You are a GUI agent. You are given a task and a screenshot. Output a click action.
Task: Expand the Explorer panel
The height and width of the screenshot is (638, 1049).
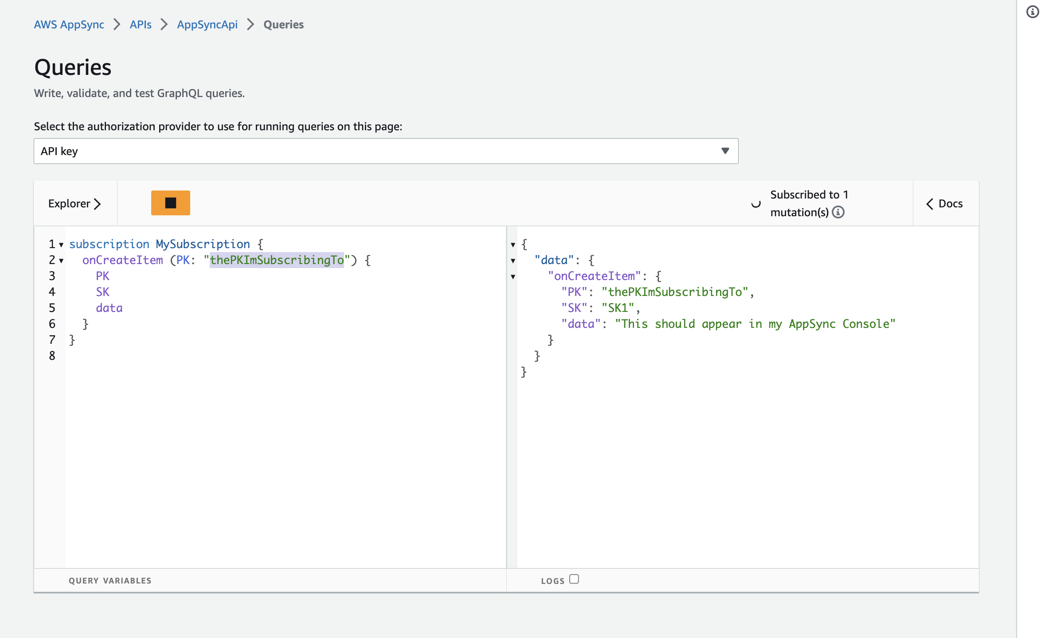tap(75, 203)
